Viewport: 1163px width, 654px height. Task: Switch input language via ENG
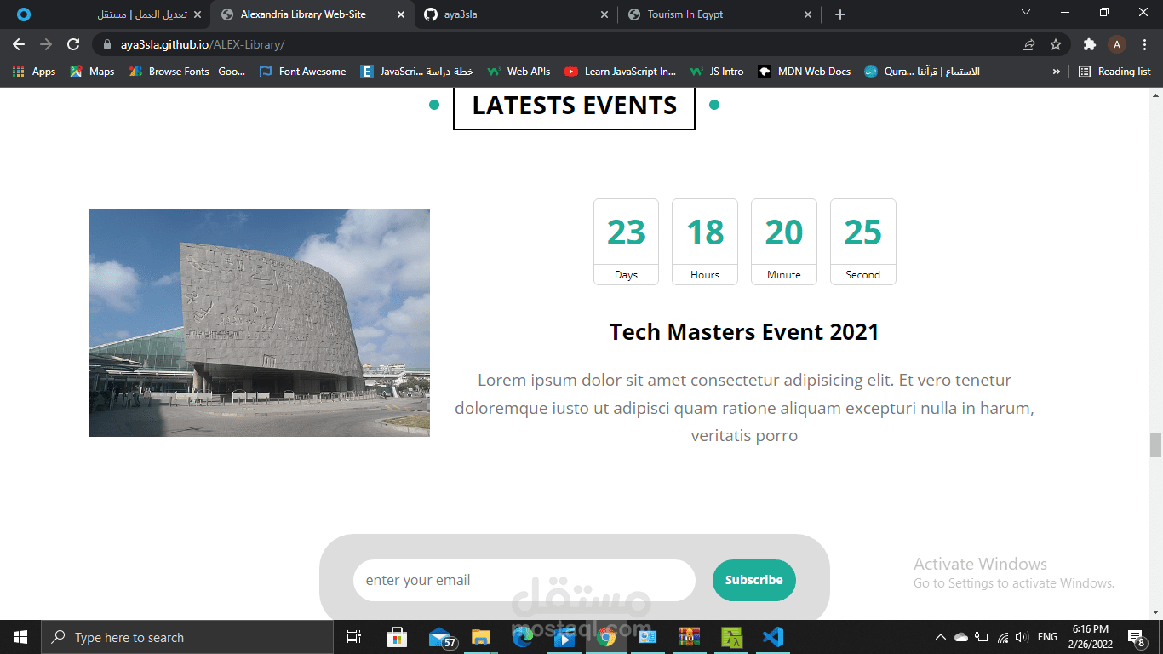click(1048, 637)
